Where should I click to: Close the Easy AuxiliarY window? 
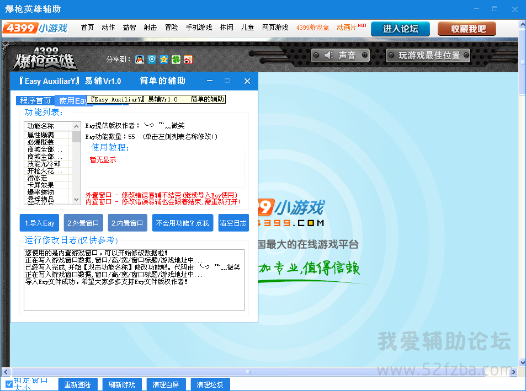(x=247, y=81)
